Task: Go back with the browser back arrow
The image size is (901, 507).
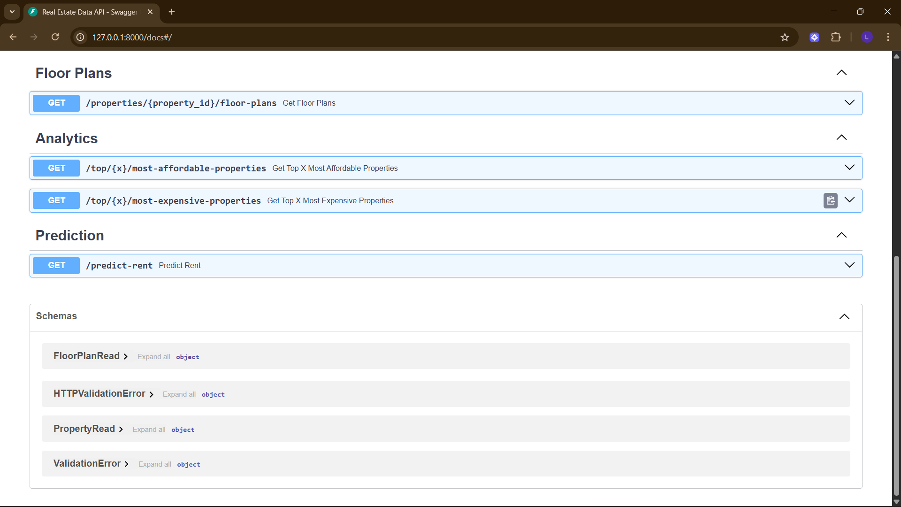Action: click(13, 37)
